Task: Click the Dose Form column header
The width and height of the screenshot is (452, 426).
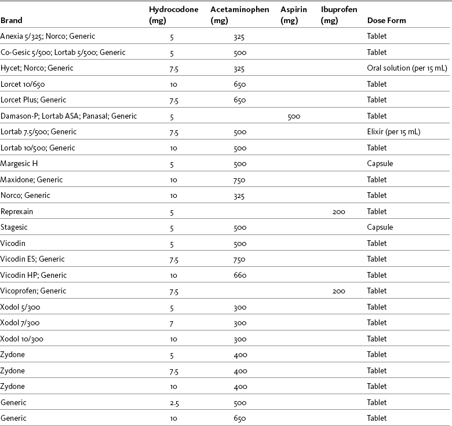Action: click(x=386, y=21)
